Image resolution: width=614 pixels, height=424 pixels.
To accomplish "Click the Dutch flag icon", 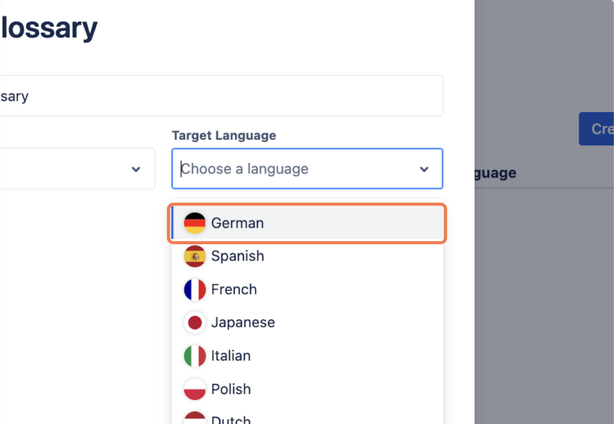I will point(195,419).
